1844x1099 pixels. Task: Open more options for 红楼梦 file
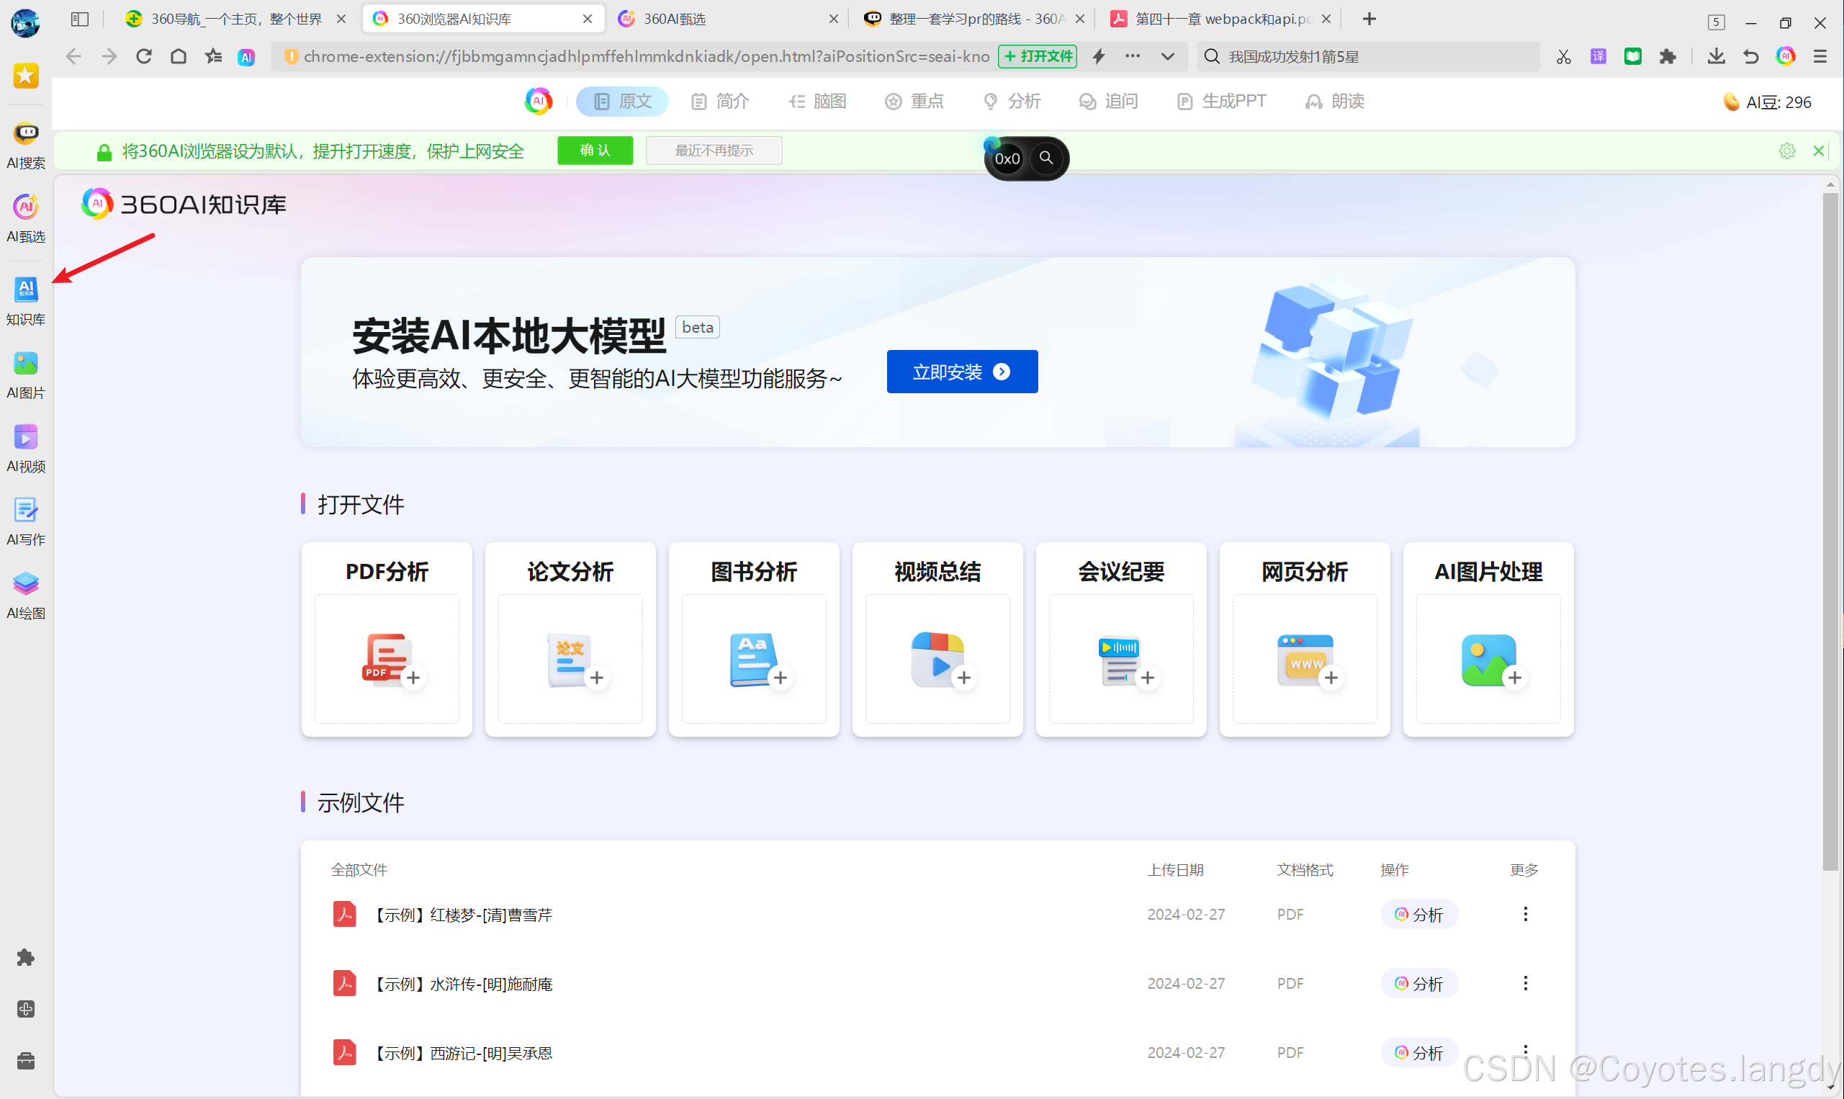click(x=1525, y=914)
